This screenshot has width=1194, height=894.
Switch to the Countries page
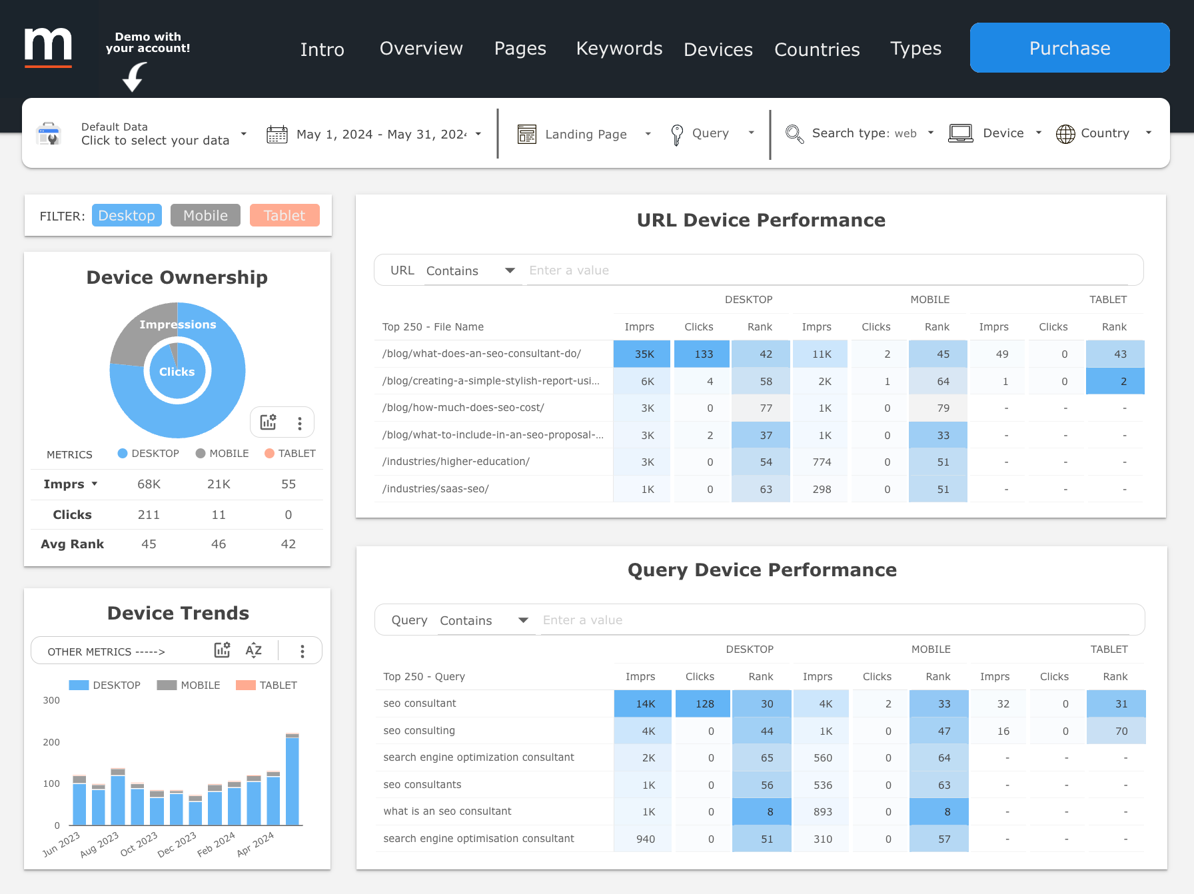(x=817, y=49)
